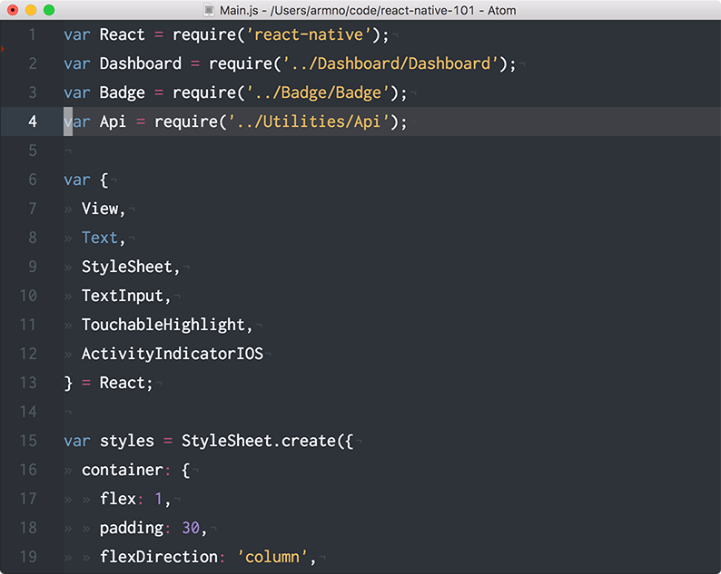The height and width of the screenshot is (574, 721).
Task: Click the StyleSheet entry on line 9
Action: (127, 267)
